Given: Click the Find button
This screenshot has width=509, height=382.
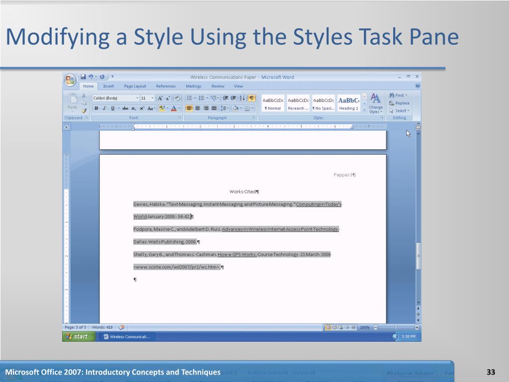Looking at the screenshot, I should pyautogui.click(x=398, y=95).
